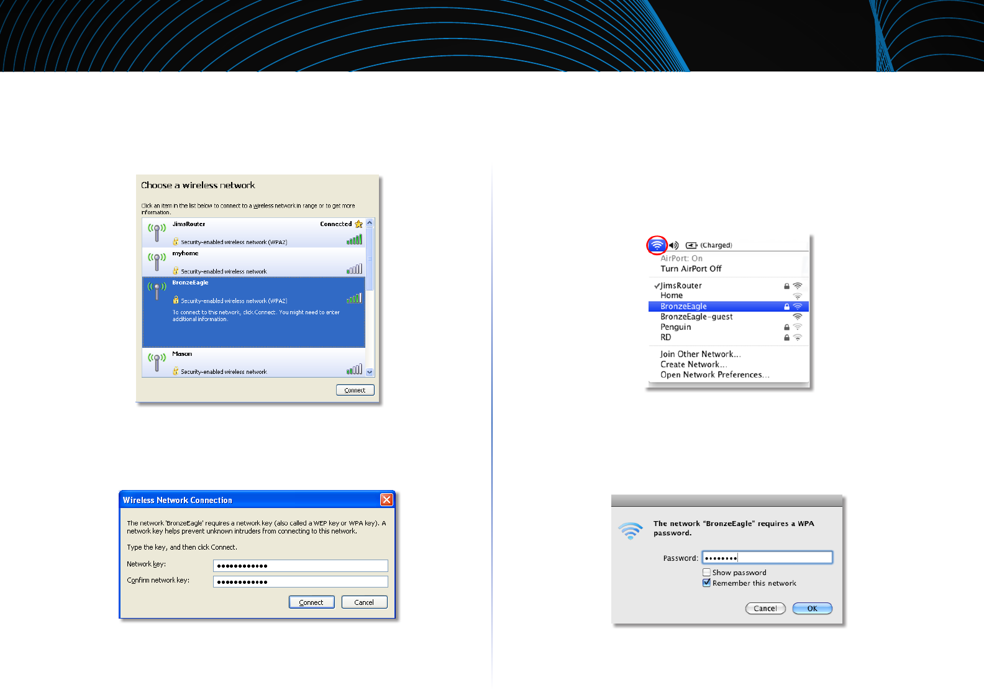
Task: Click the lock icon on Penguin's AirPort menu row
Action: tap(786, 327)
